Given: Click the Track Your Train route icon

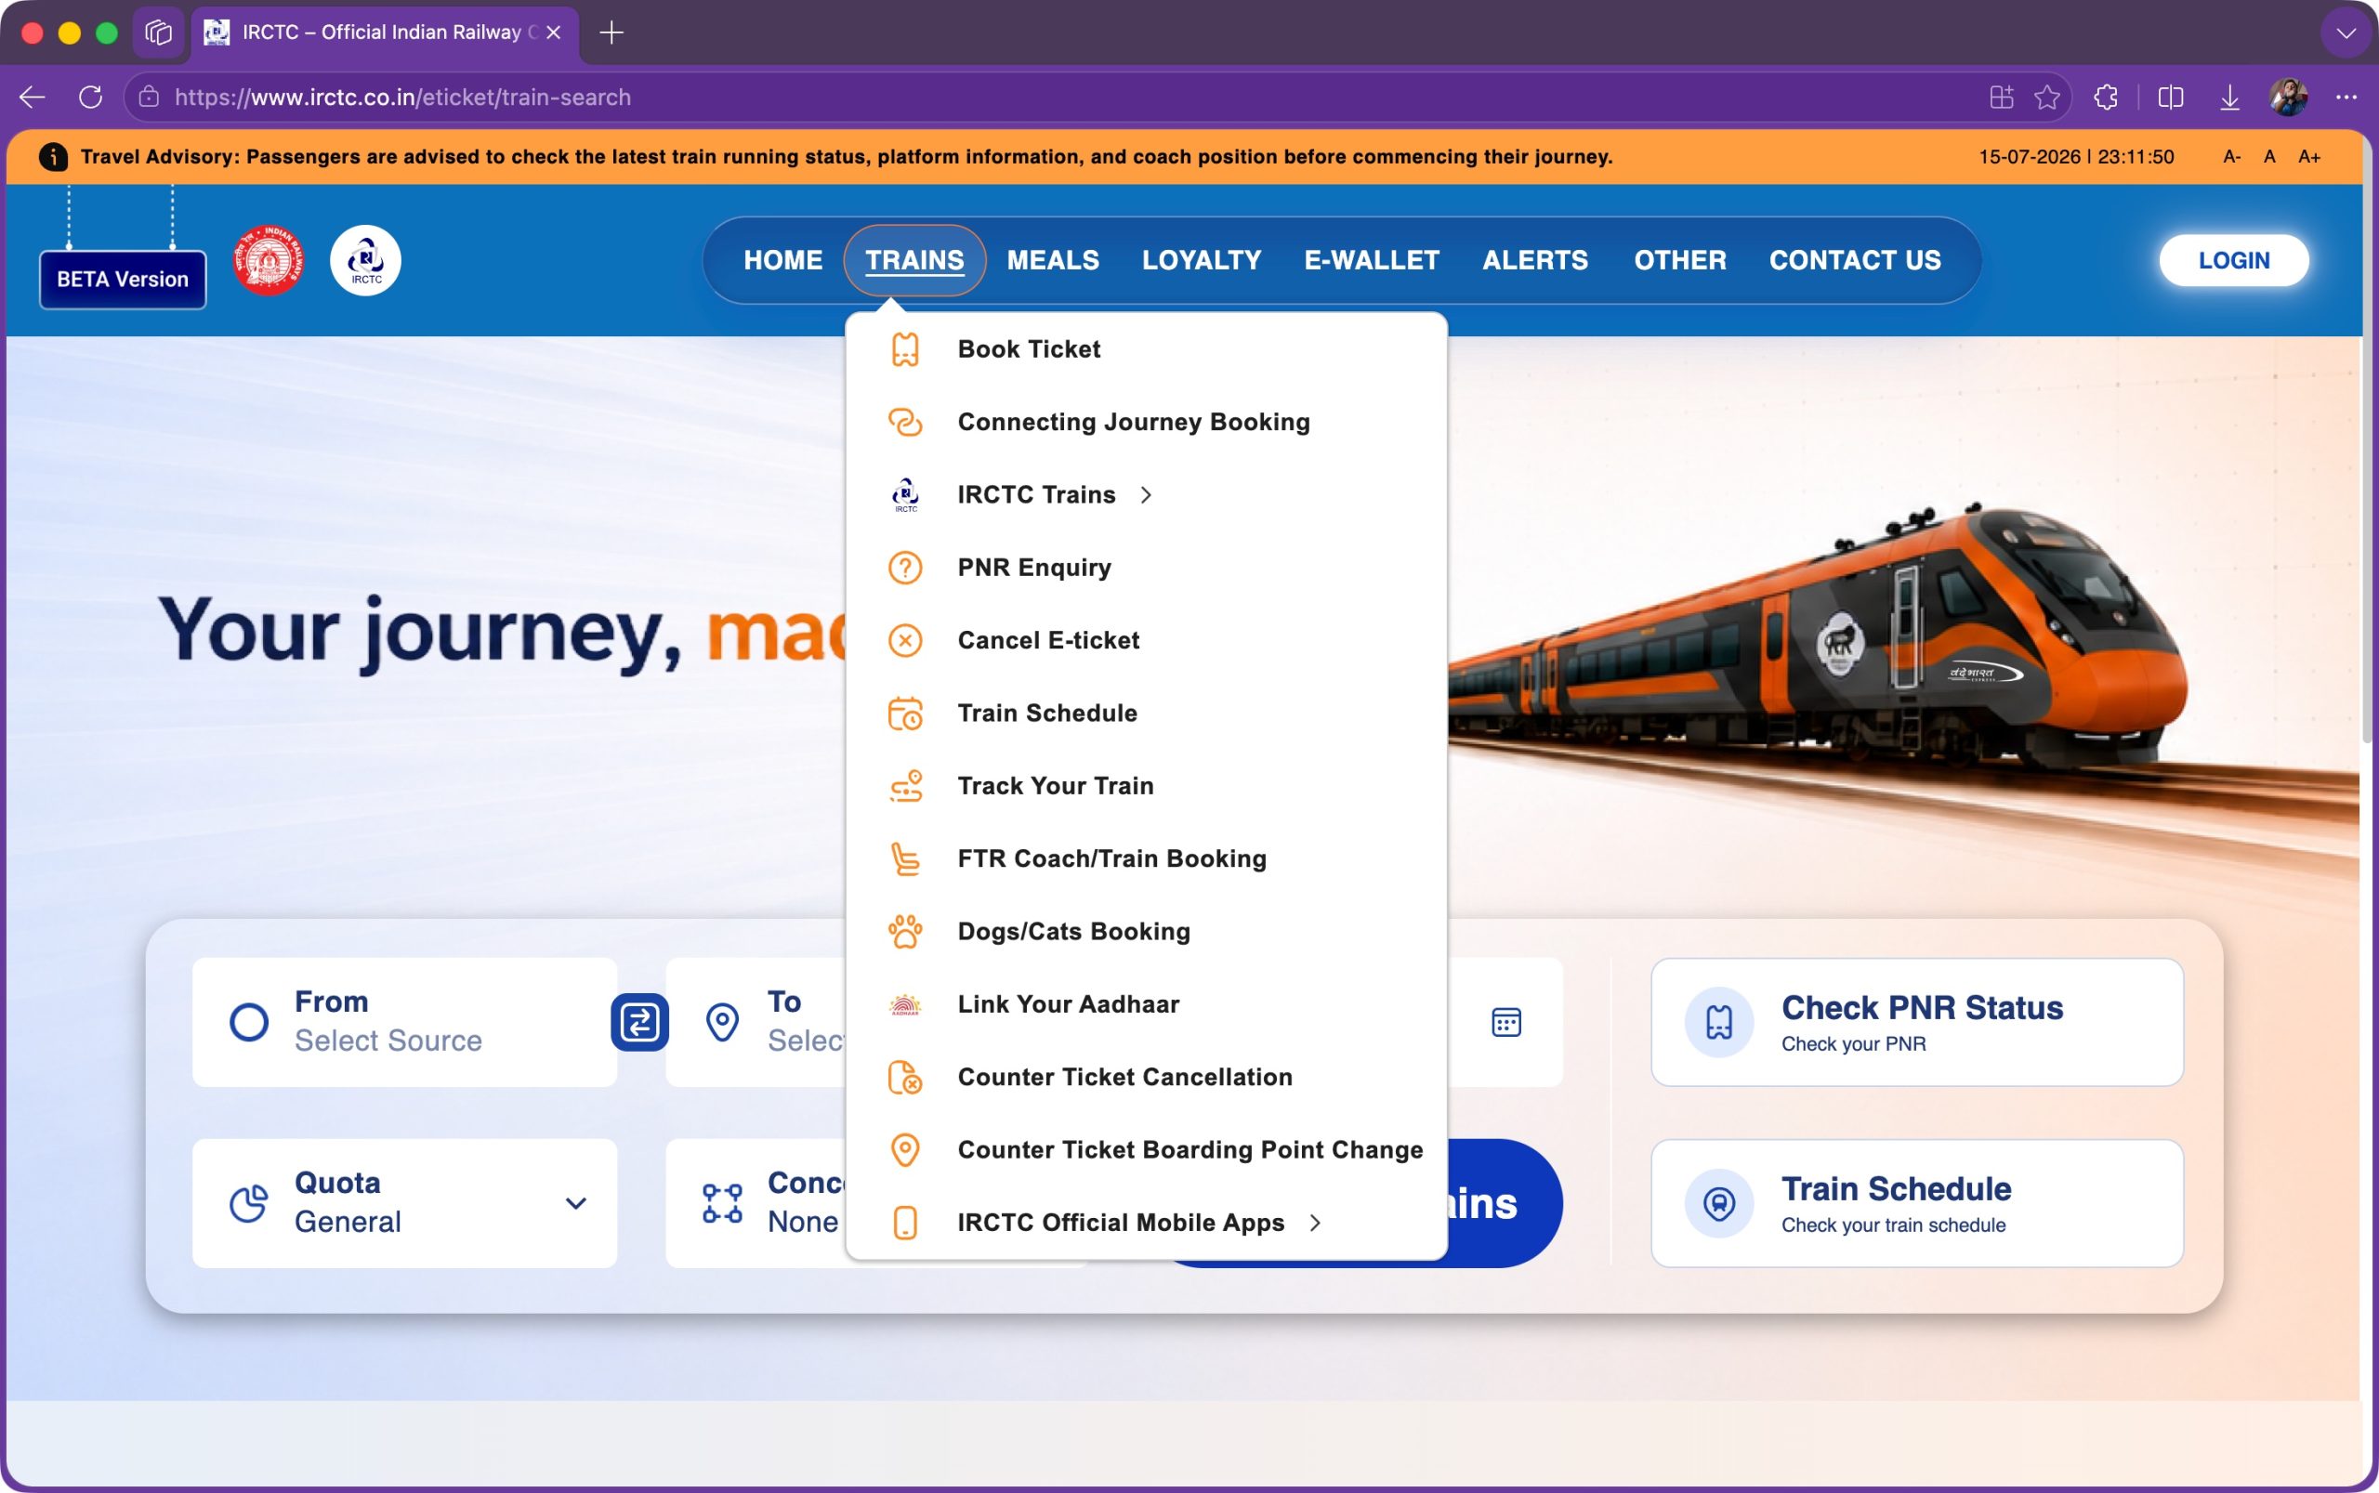Looking at the screenshot, I should (x=904, y=787).
